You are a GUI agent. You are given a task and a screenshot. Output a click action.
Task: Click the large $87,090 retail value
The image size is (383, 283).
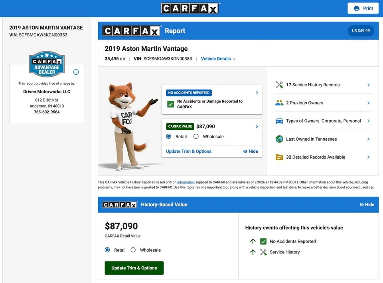tap(121, 226)
